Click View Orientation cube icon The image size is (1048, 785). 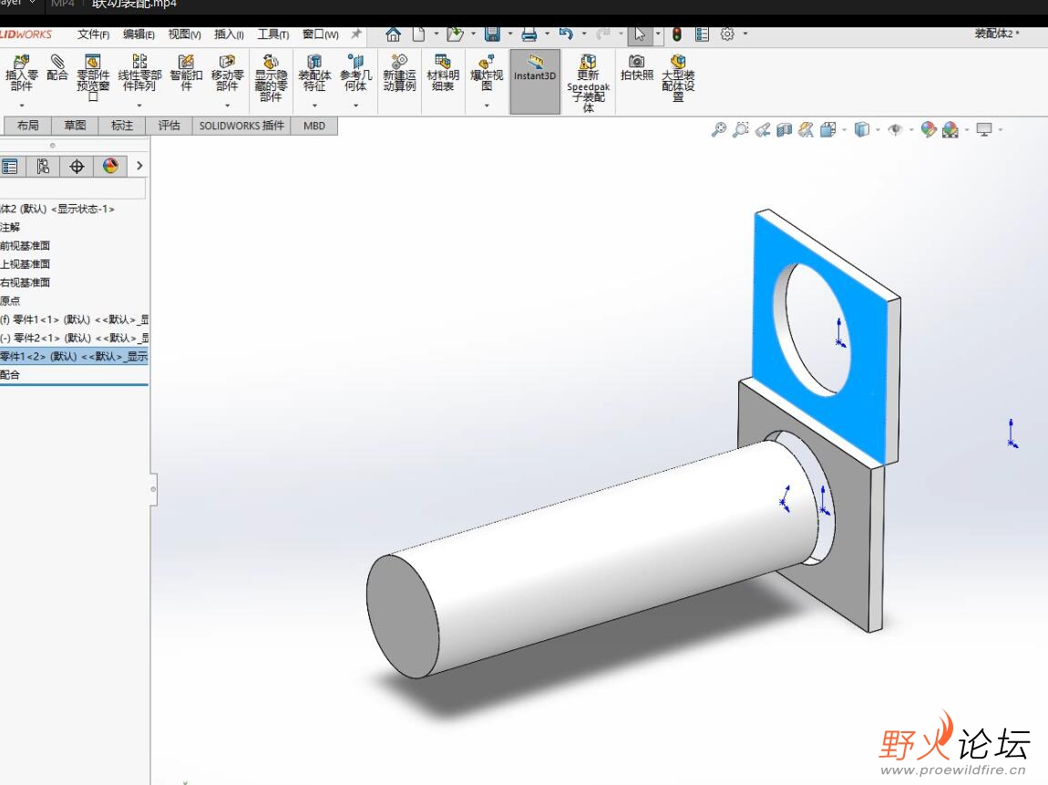point(828,129)
